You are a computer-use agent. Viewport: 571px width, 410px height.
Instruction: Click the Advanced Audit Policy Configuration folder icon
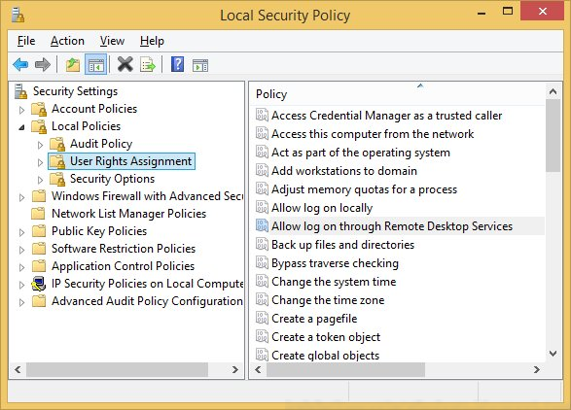[39, 301]
